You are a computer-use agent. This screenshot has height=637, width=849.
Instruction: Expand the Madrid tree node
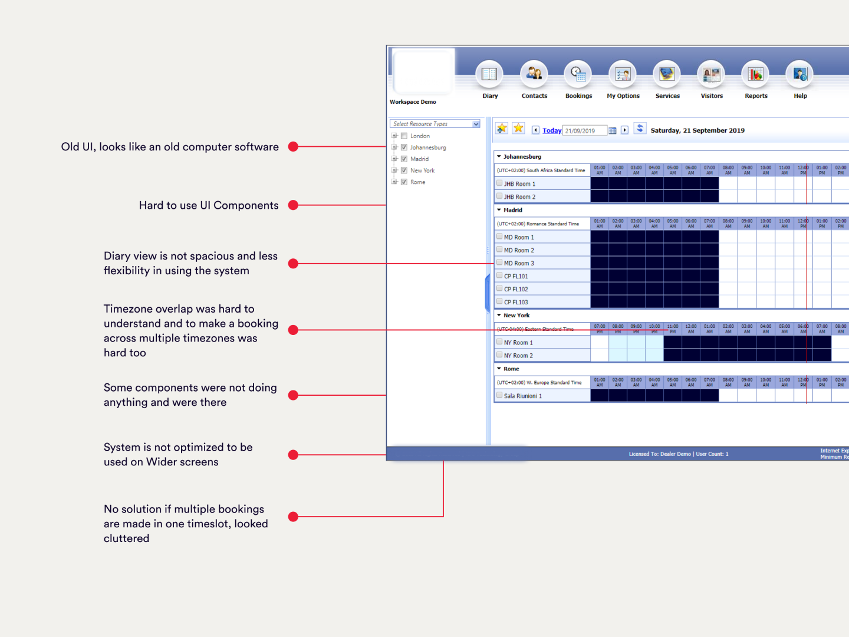(x=394, y=159)
